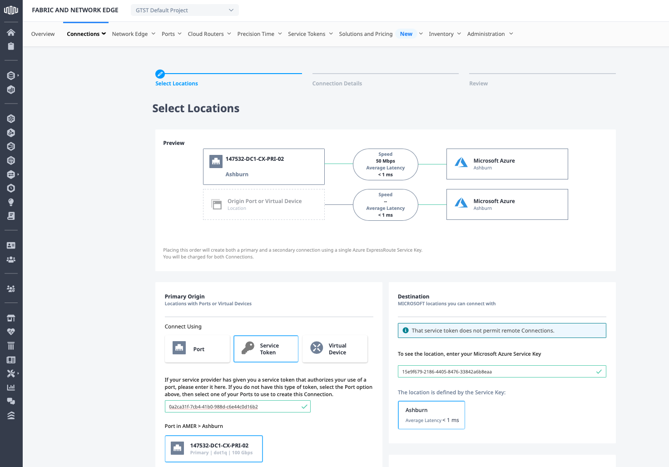Open the swap-arrows hexagon icon in sidebar
Viewport: 669px width, 467px height.
click(x=11, y=174)
